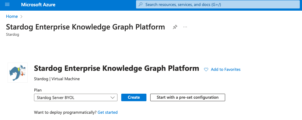Open the Get started link
Image resolution: width=302 pixels, height=120 pixels.
tap(107, 112)
